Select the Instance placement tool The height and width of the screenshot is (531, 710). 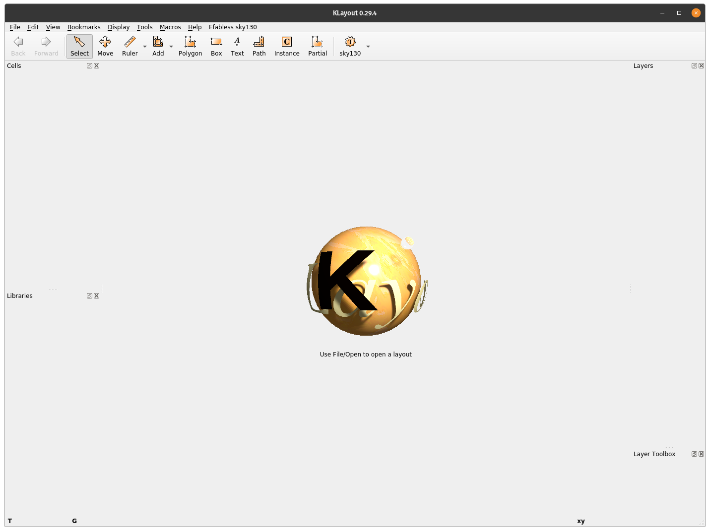coord(287,47)
